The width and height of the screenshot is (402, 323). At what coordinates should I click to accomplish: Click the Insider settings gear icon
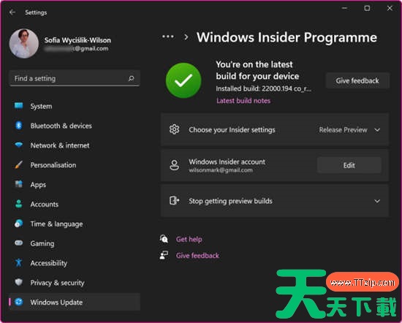click(175, 129)
